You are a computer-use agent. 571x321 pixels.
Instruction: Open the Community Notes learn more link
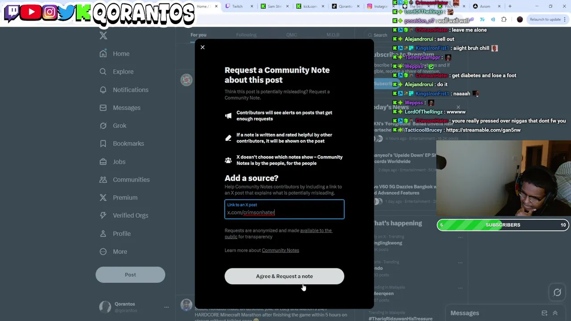pos(280,251)
